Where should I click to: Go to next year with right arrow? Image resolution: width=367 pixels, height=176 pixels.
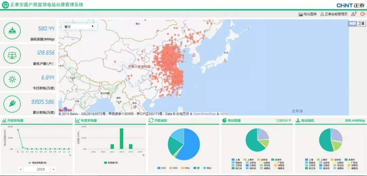click(x=53, y=169)
